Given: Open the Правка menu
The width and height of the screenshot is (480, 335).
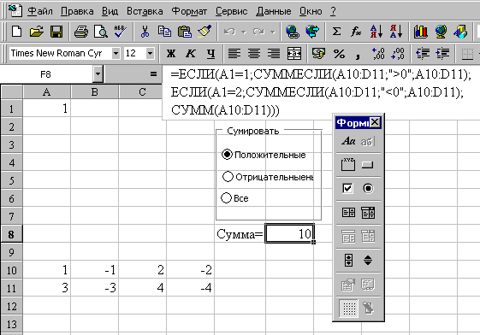Looking at the screenshot, I should click(77, 11).
